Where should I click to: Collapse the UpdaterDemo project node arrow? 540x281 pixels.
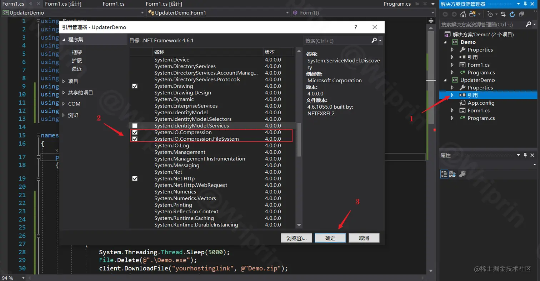[445, 80]
